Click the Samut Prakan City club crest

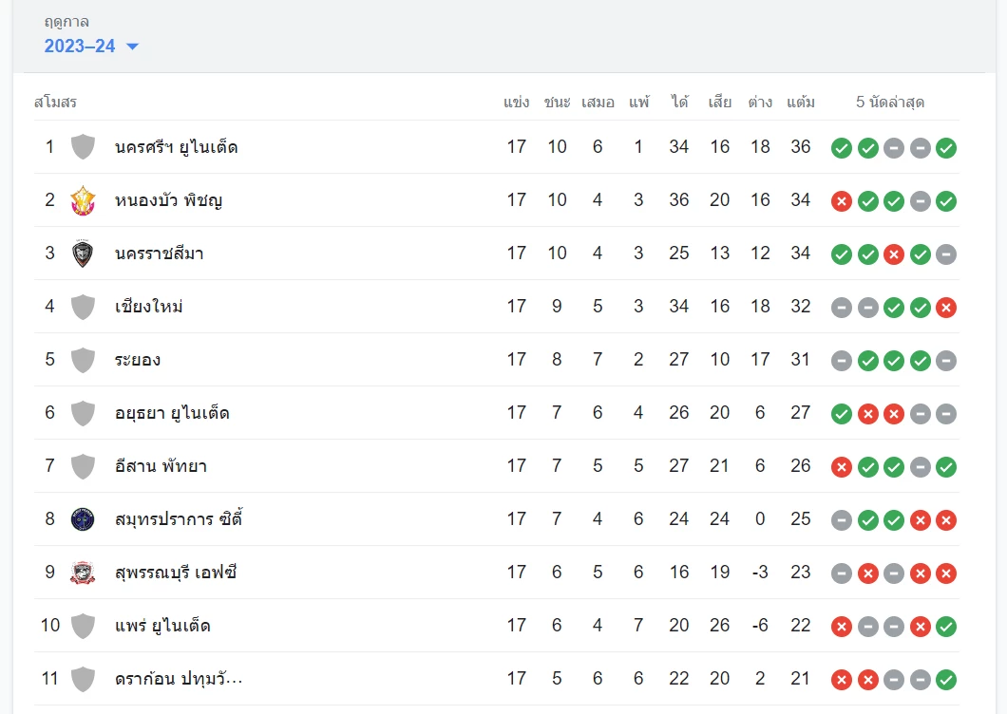point(84,519)
